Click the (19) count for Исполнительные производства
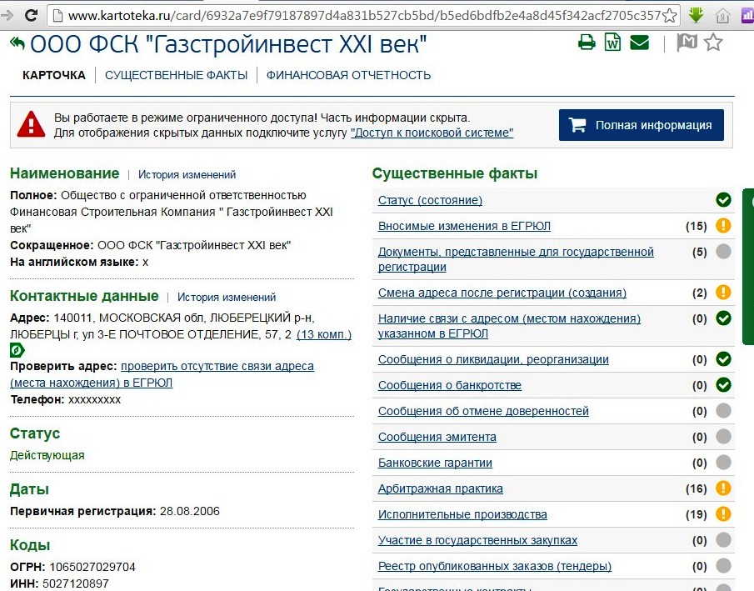Image resolution: width=754 pixels, height=591 pixels. (697, 514)
